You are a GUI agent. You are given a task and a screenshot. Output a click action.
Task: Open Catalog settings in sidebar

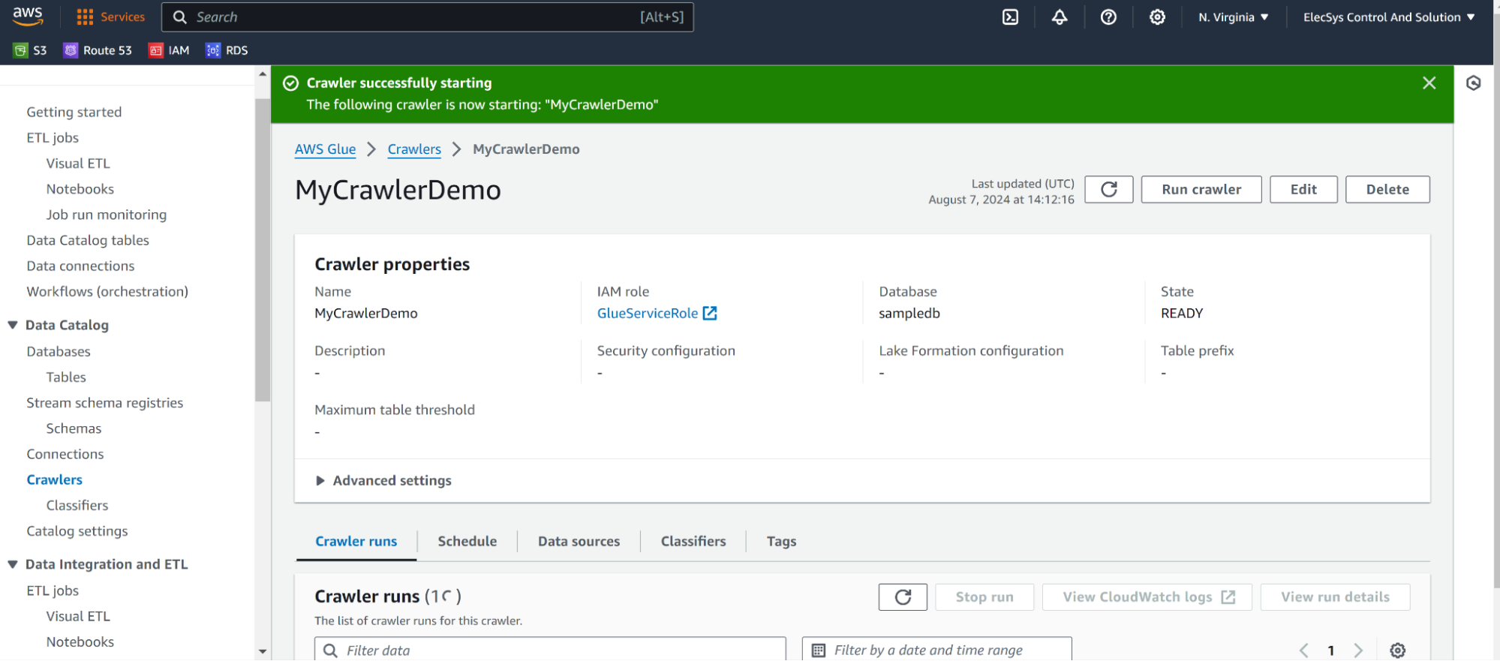coord(77,531)
